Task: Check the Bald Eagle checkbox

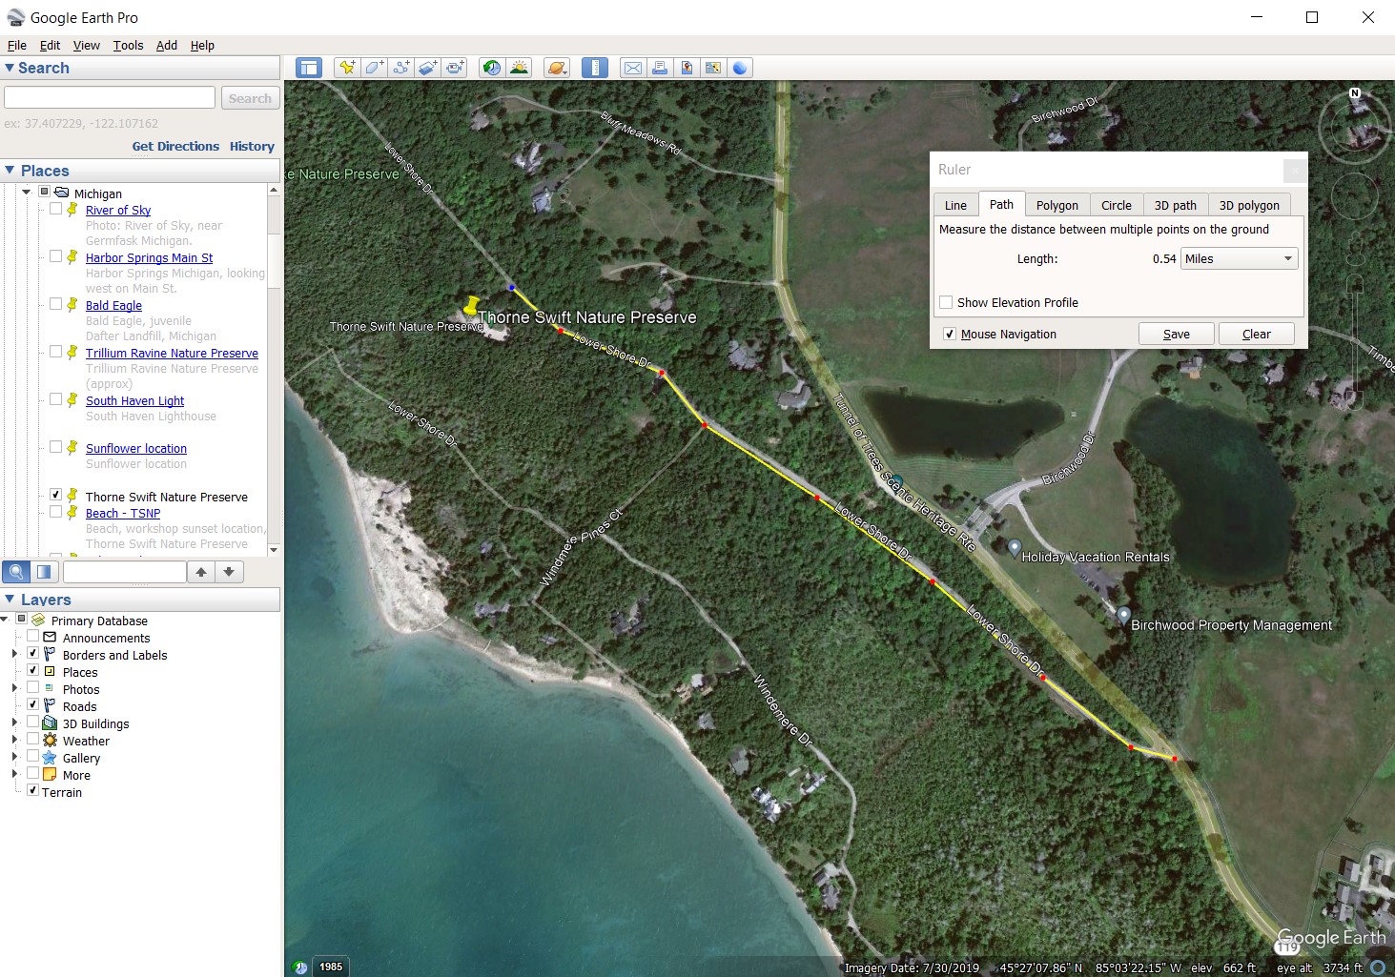Action: (55, 304)
